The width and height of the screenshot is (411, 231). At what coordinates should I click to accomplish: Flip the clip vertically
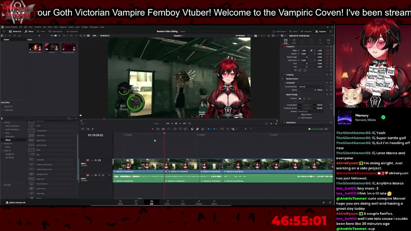tap(305, 70)
